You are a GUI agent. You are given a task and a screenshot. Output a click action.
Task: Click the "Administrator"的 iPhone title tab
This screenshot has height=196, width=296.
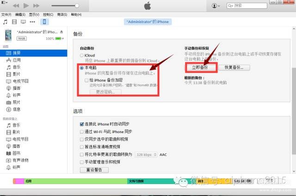point(148,22)
